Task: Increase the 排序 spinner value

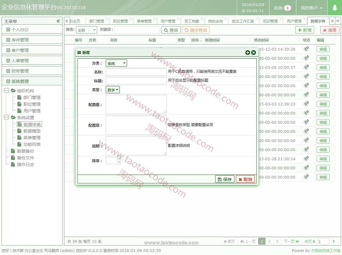Action: 119,159
